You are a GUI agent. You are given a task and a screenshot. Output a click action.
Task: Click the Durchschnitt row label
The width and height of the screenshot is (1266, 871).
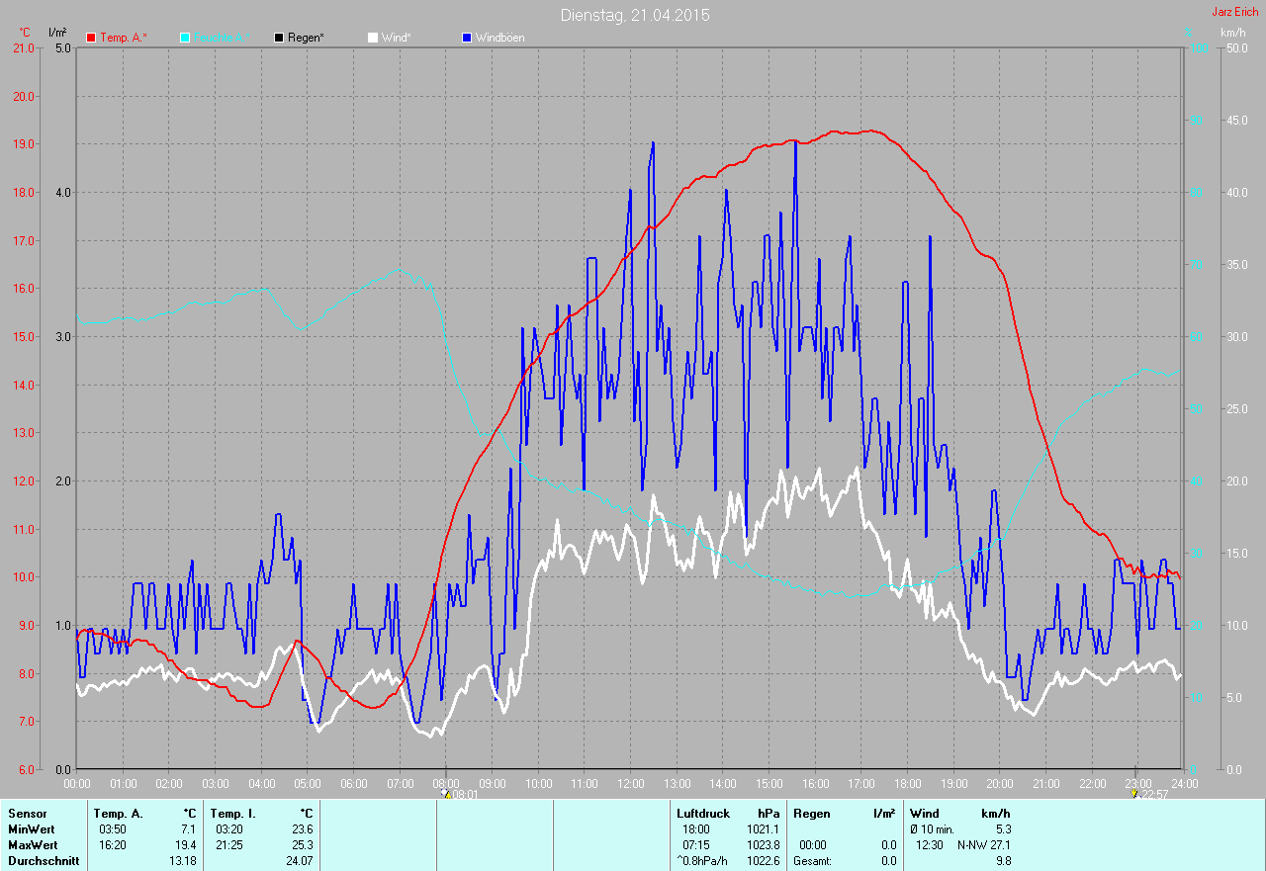[x=43, y=861]
